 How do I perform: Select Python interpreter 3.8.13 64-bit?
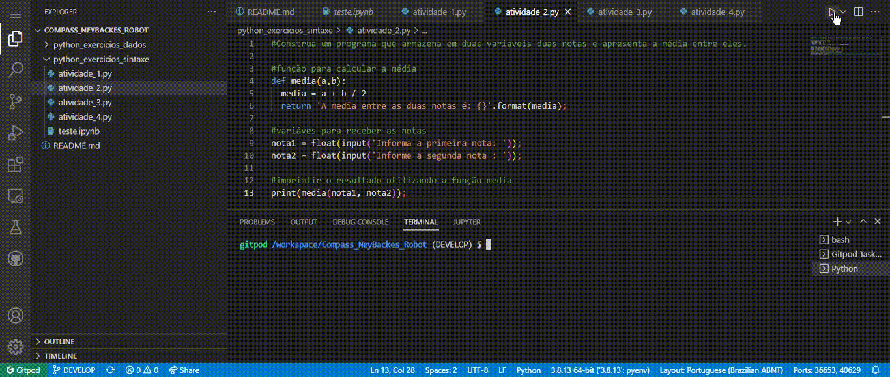tap(600, 370)
